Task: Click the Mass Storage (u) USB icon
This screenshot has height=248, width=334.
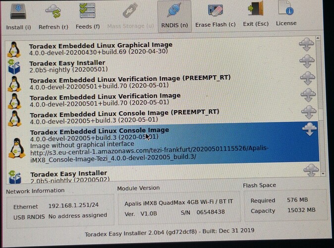Action: tap(130, 10)
